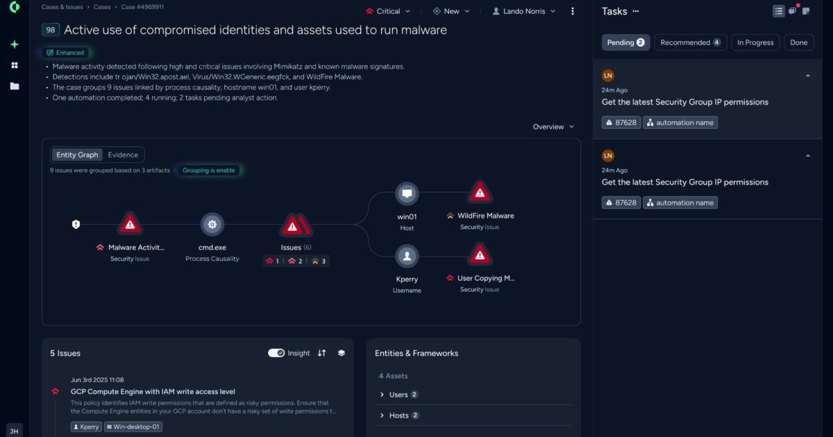Viewport: 833px width, 437px height.
Task: Open the Overview view dropdown
Action: point(553,126)
